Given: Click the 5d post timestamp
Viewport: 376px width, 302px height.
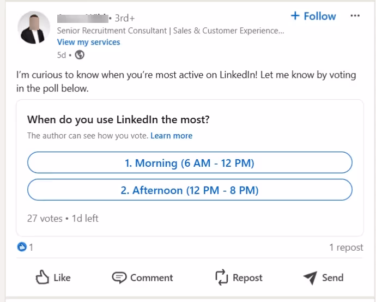Looking at the screenshot, I should tap(62, 55).
